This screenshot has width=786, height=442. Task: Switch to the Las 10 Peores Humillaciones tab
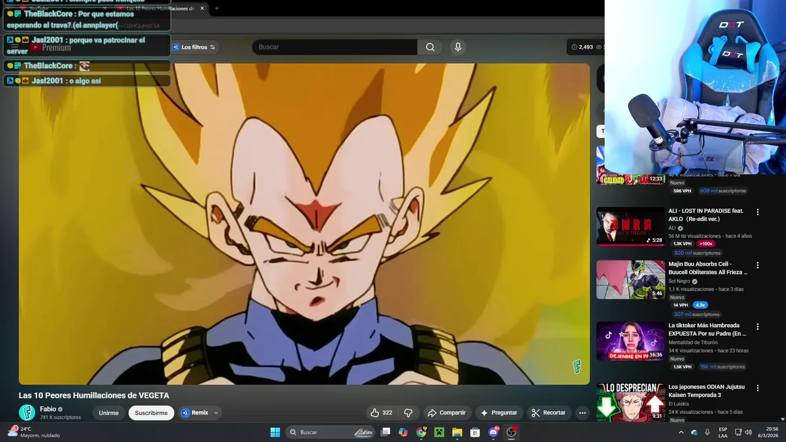pos(160,9)
